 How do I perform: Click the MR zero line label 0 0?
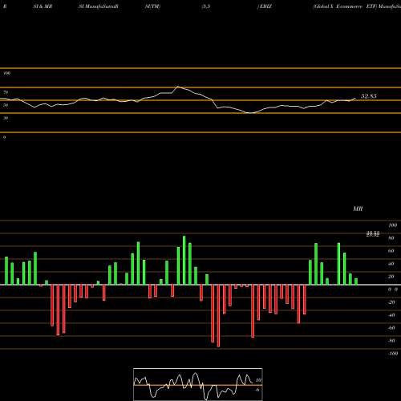pyautogui.click(x=393, y=290)
